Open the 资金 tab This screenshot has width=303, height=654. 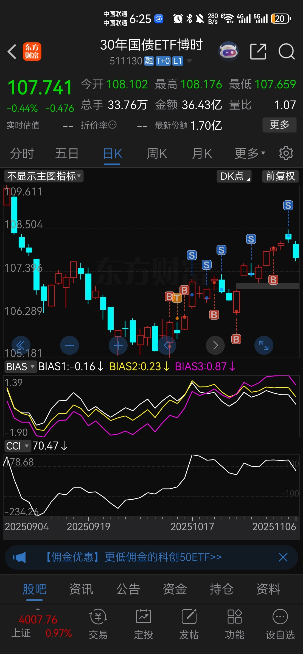175,589
